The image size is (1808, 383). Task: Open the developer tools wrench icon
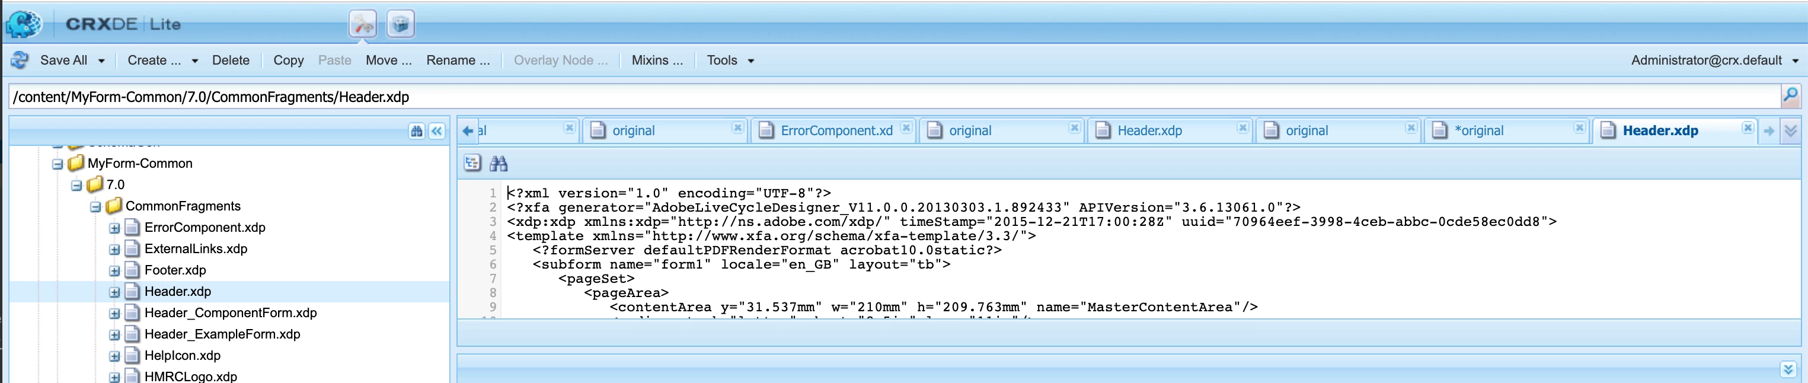(363, 24)
